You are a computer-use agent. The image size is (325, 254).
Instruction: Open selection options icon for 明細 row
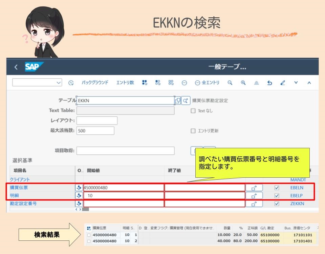79,196
